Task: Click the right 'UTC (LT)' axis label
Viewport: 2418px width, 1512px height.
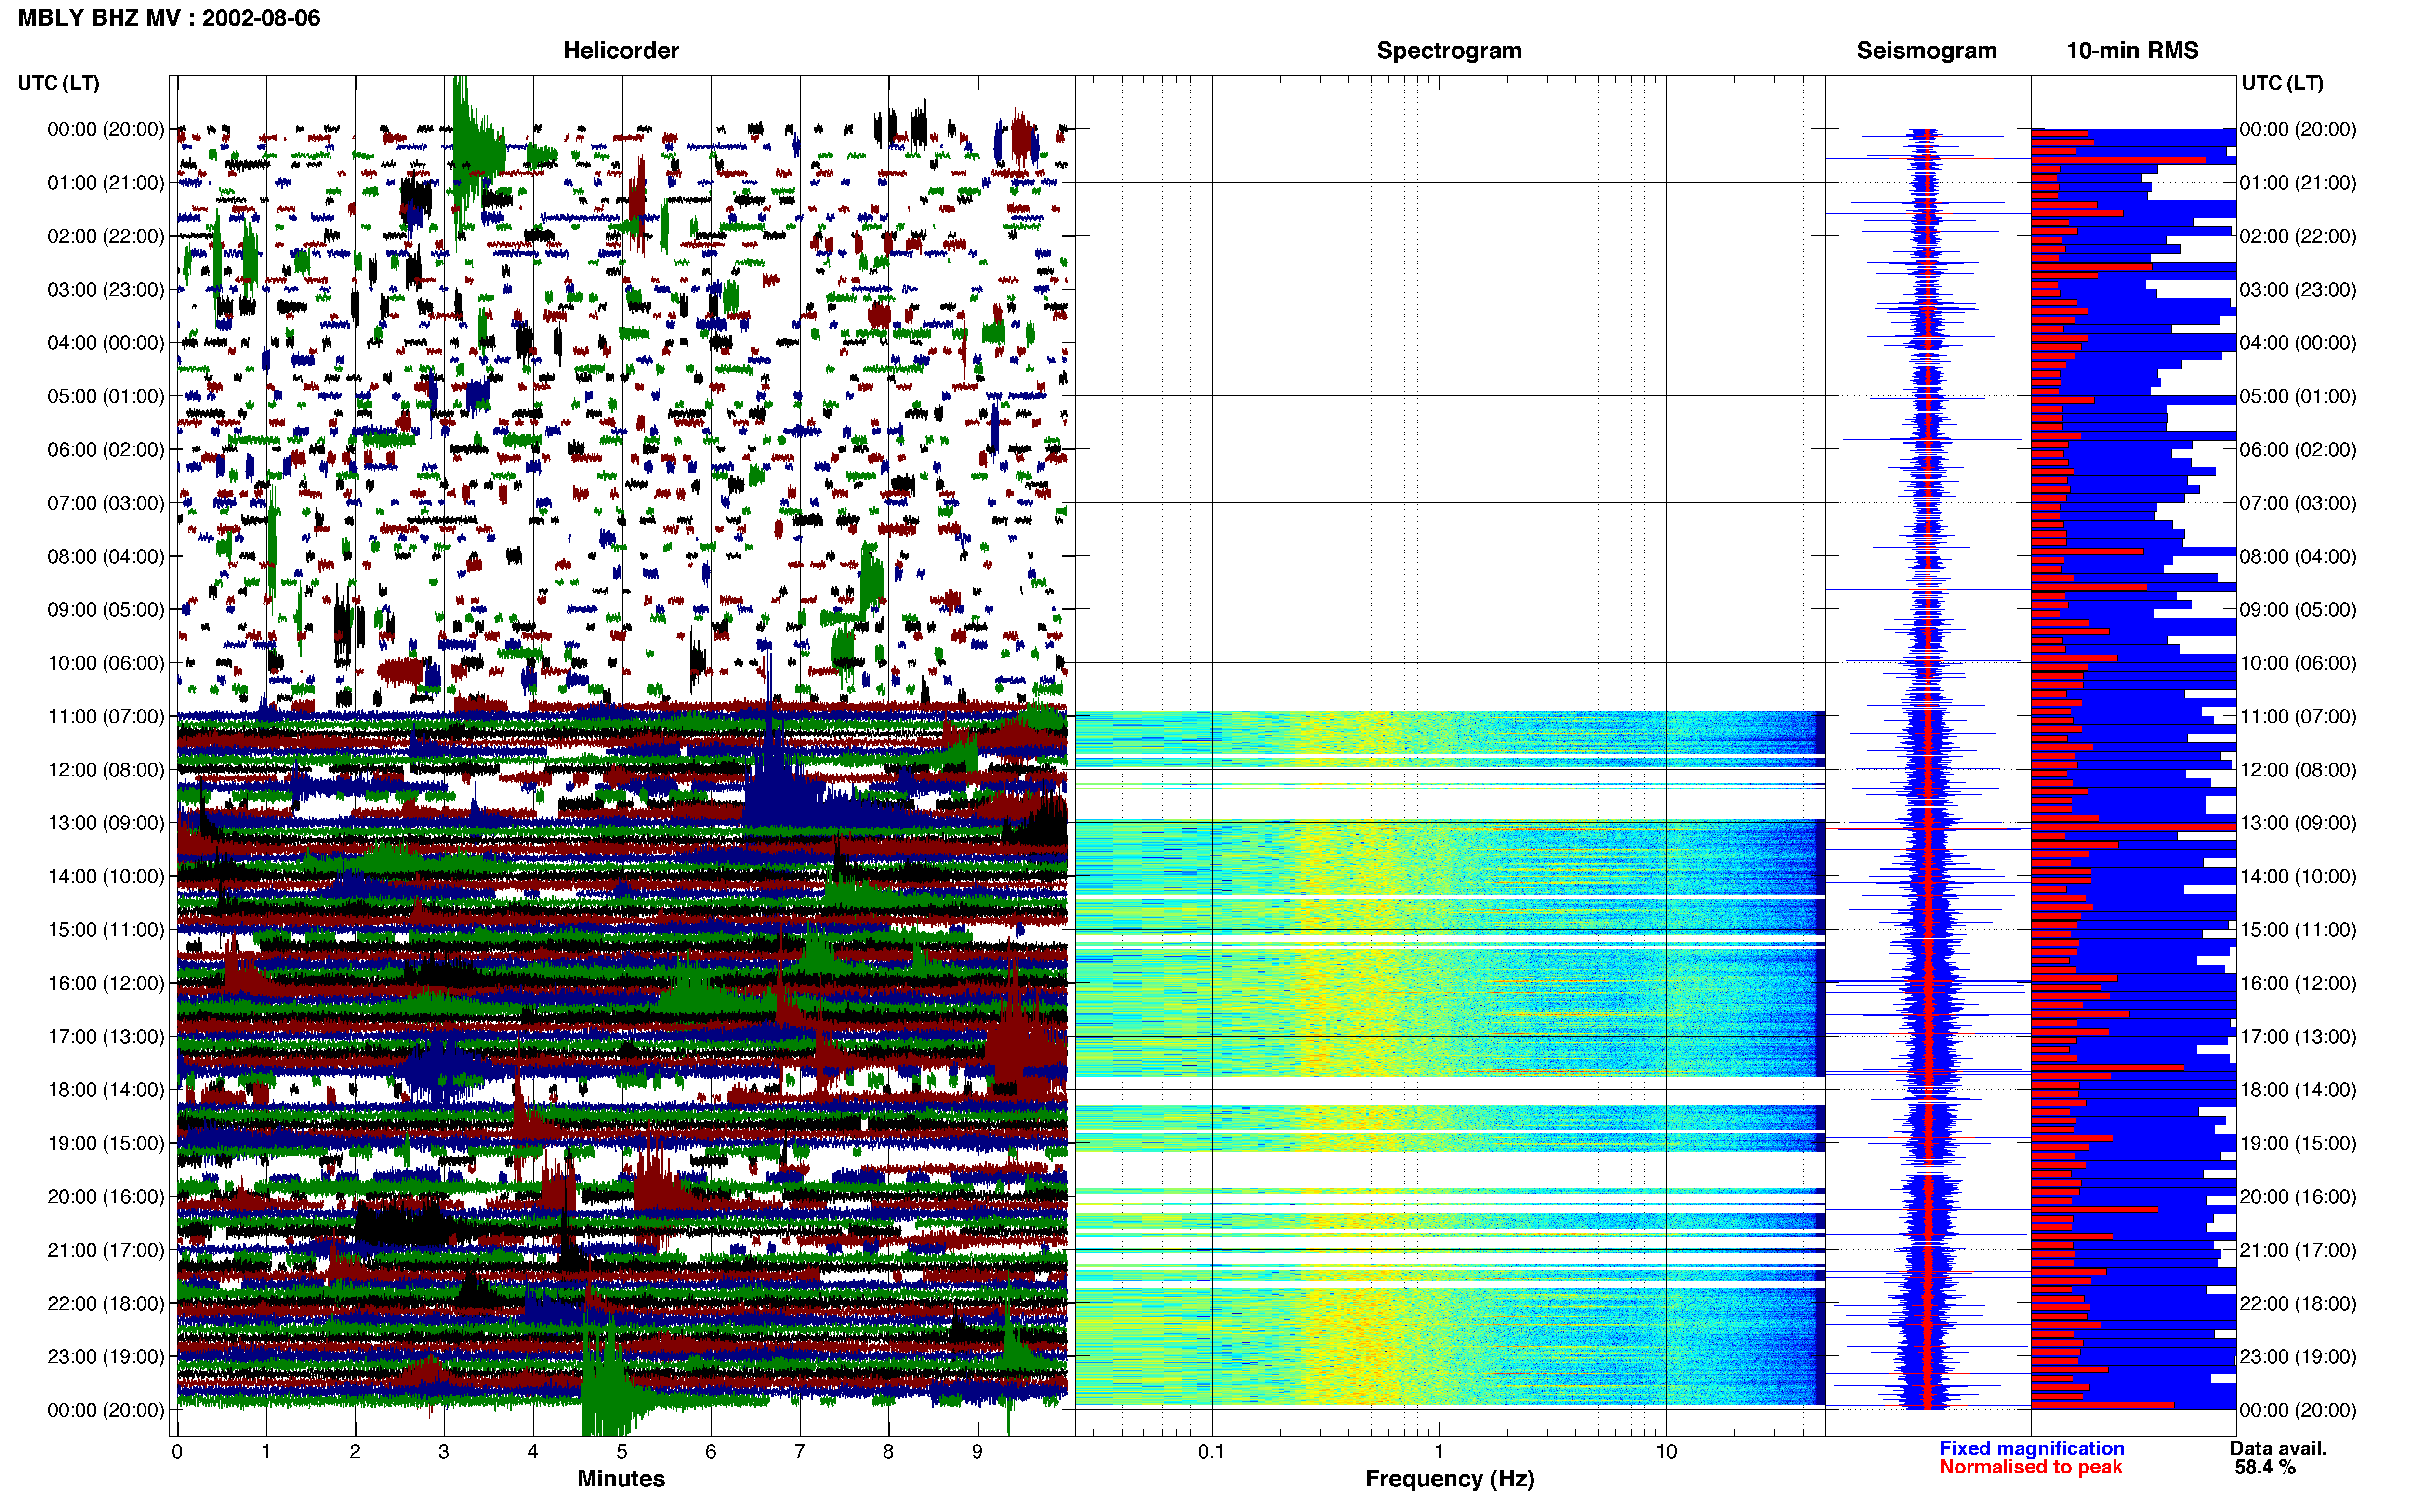Action: click(2282, 83)
